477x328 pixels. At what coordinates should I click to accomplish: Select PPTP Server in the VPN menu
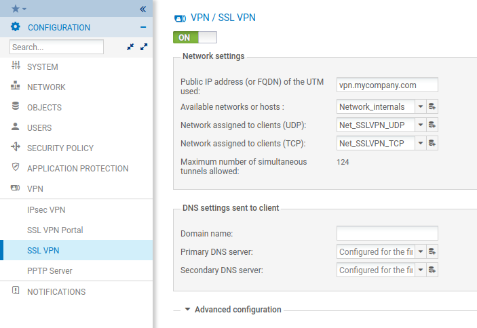point(50,271)
